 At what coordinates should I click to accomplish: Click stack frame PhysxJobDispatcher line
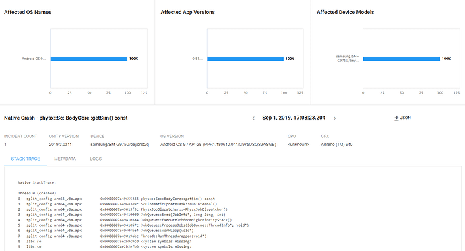click(x=123, y=209)
